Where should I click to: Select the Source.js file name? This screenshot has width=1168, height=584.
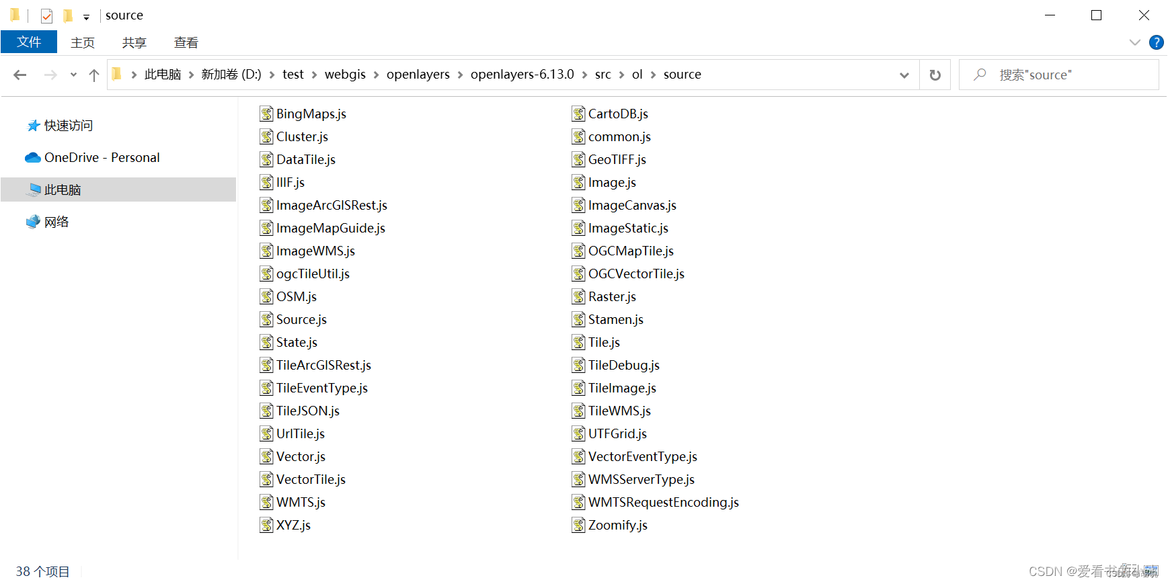301,320
